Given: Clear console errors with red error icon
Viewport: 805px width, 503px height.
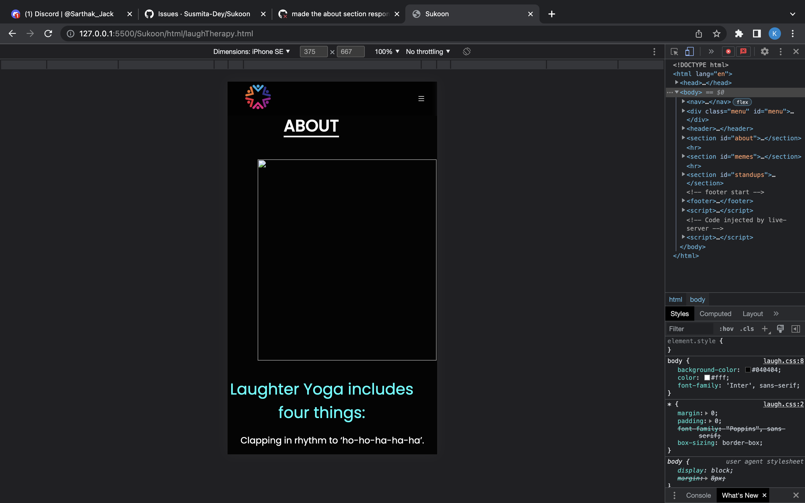Looking at the screenshot, I should pyautogui.click(x=728, y=51).
